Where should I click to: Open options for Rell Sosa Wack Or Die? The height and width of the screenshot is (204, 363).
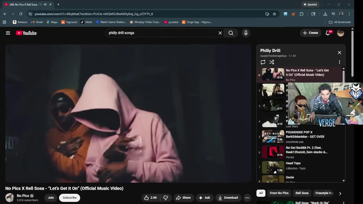pyautogui.click(x=343, y=203)
